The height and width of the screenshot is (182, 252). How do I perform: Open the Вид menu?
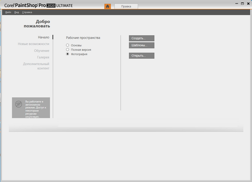tap(17, 13)
